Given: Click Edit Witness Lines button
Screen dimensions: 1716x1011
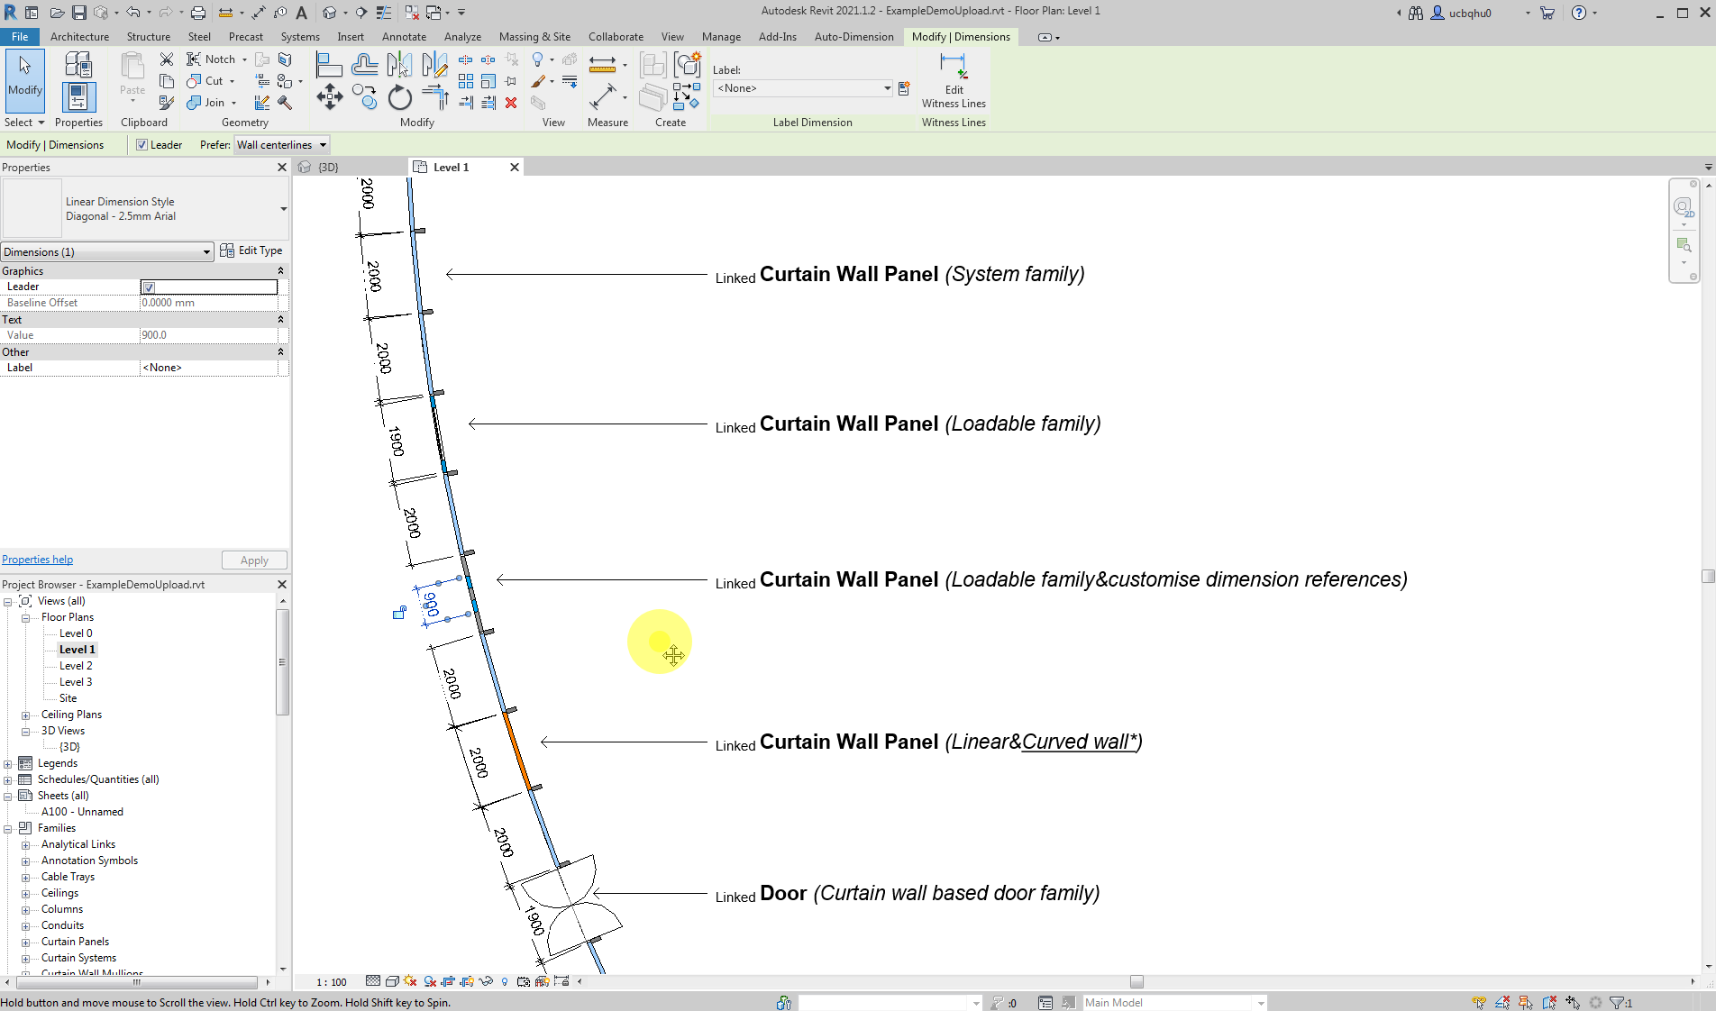Looking at the screenshot, I should pos(954,81).
